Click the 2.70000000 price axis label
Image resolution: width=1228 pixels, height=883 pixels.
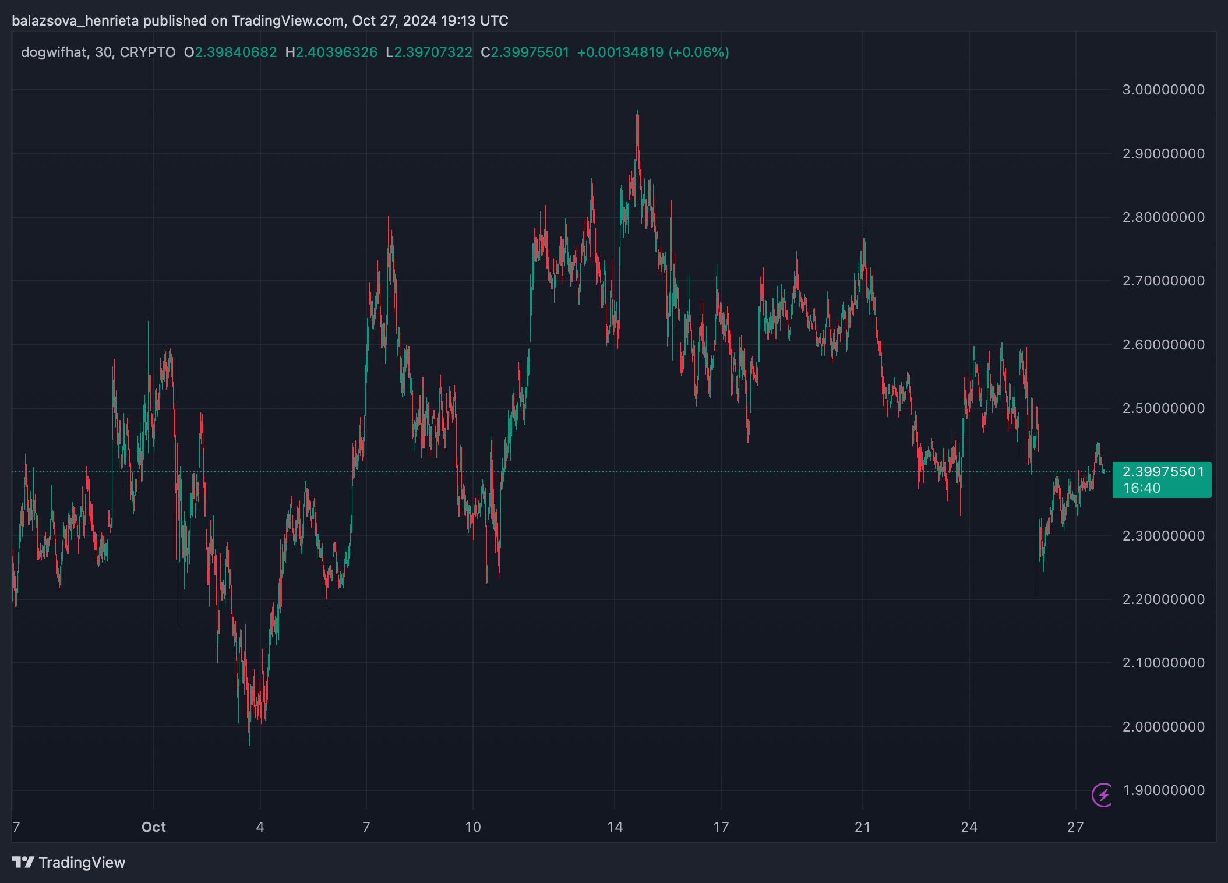[1163, 281]
